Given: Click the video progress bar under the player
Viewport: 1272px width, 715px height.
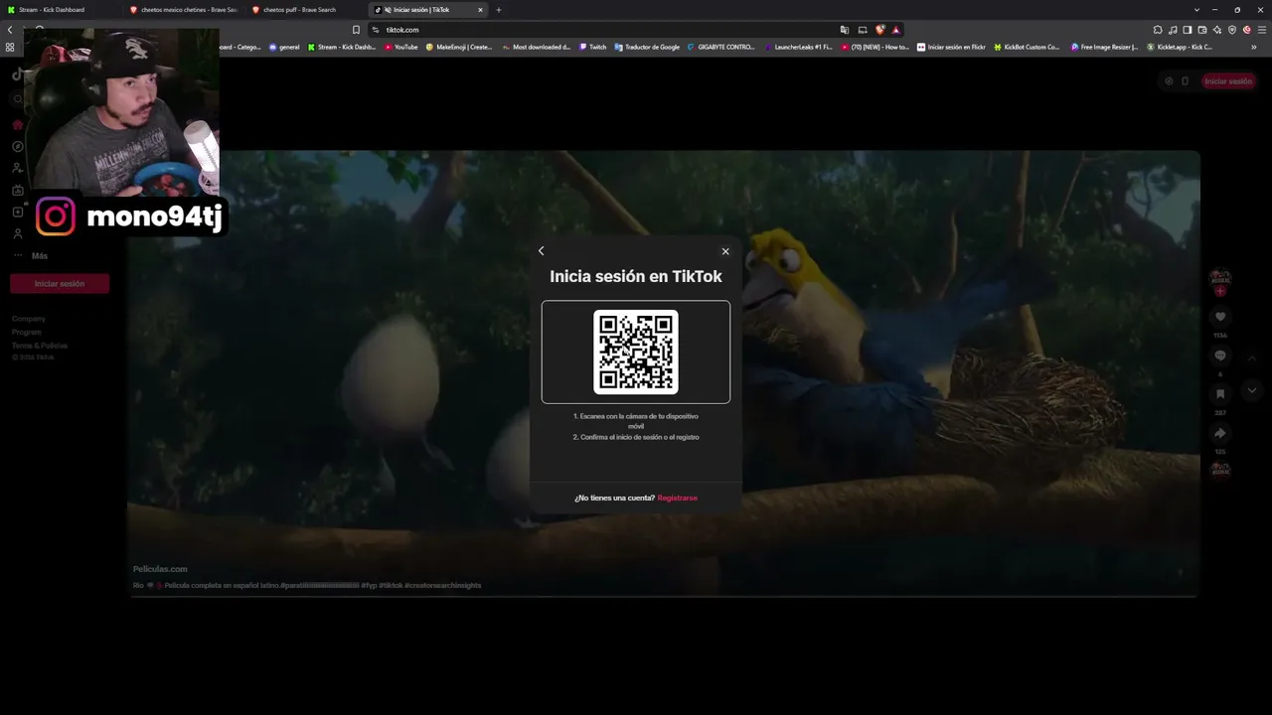Looking at the screenshot, I should [663, 596].
